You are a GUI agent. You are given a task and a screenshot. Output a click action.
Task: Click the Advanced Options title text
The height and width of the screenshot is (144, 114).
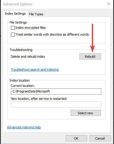(18, 4)
